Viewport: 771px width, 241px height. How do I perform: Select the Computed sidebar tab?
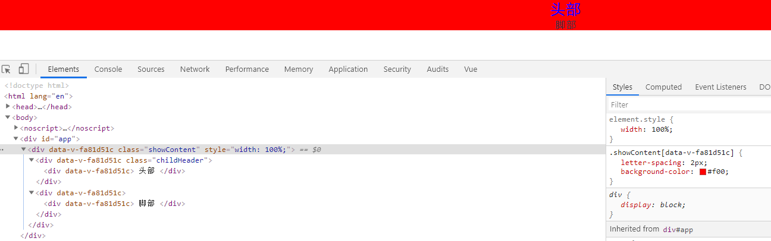click(x=663, y=87)
